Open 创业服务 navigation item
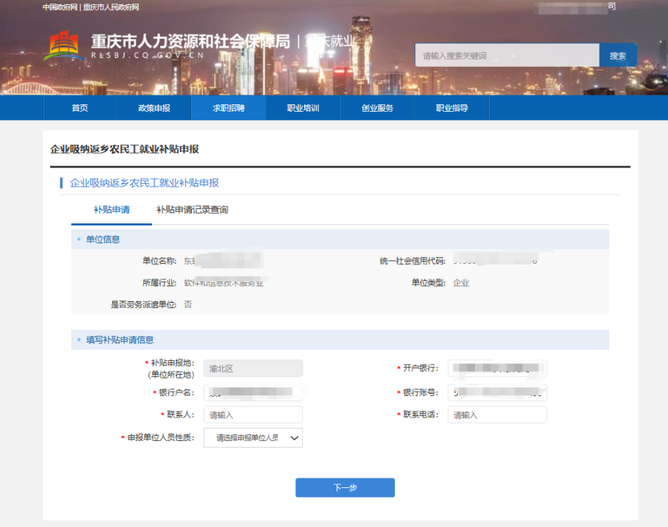The height and width of the screenshot is (527, 668). click(377, 108)
